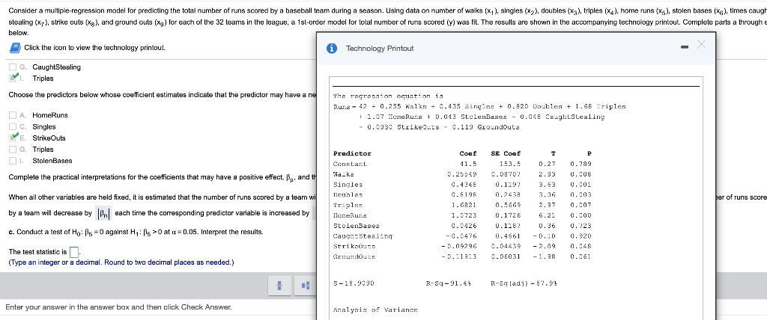
Task: Select the CaughtStealing row label in the table
Action: pos(363,236)
